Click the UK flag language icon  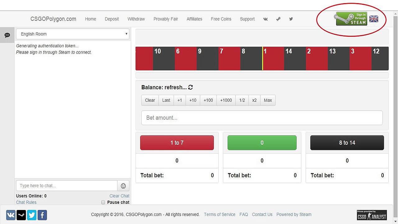point(374,19)
